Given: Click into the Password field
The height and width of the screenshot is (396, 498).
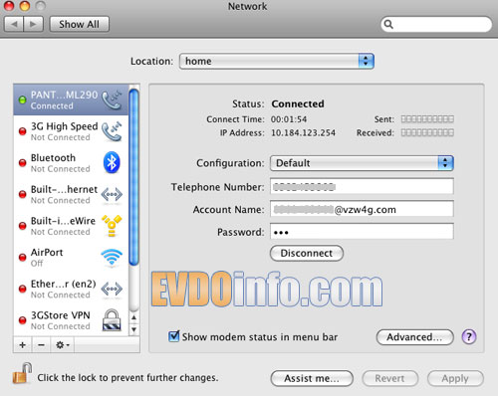Looking at the screenshot, I should [x=362, y=232].
